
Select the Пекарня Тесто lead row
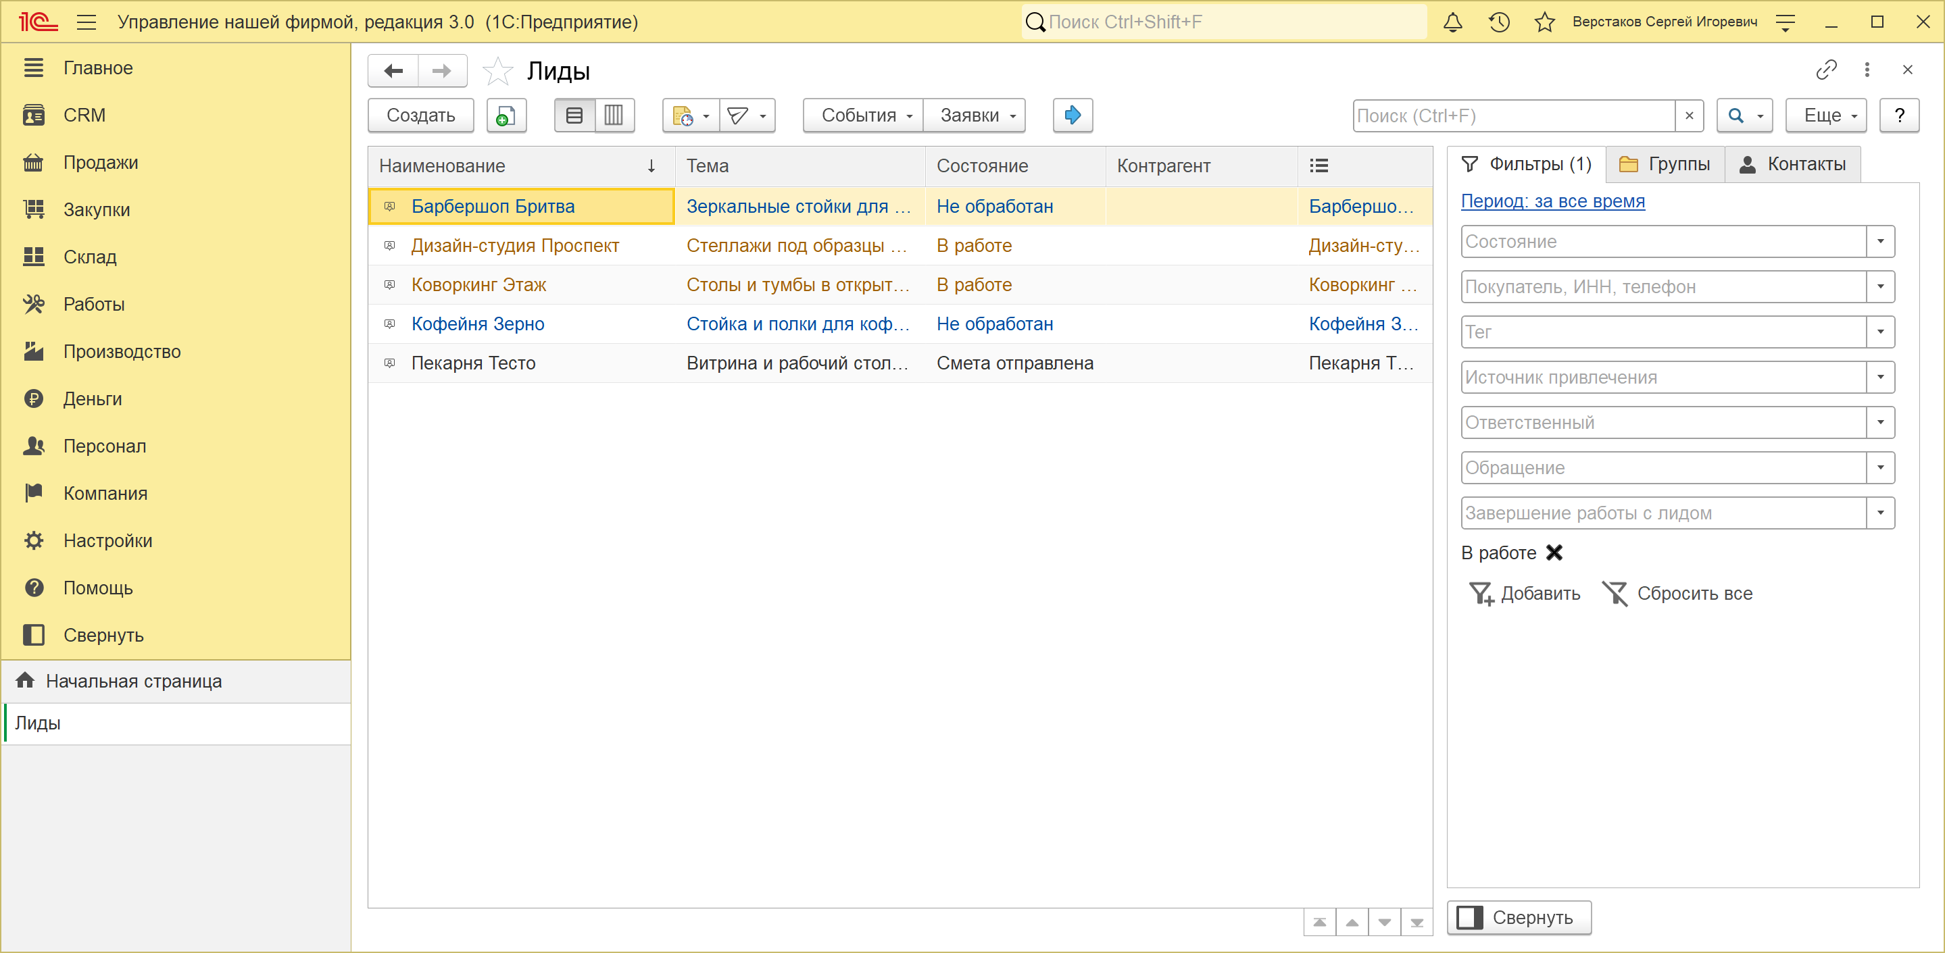point(900,363)
